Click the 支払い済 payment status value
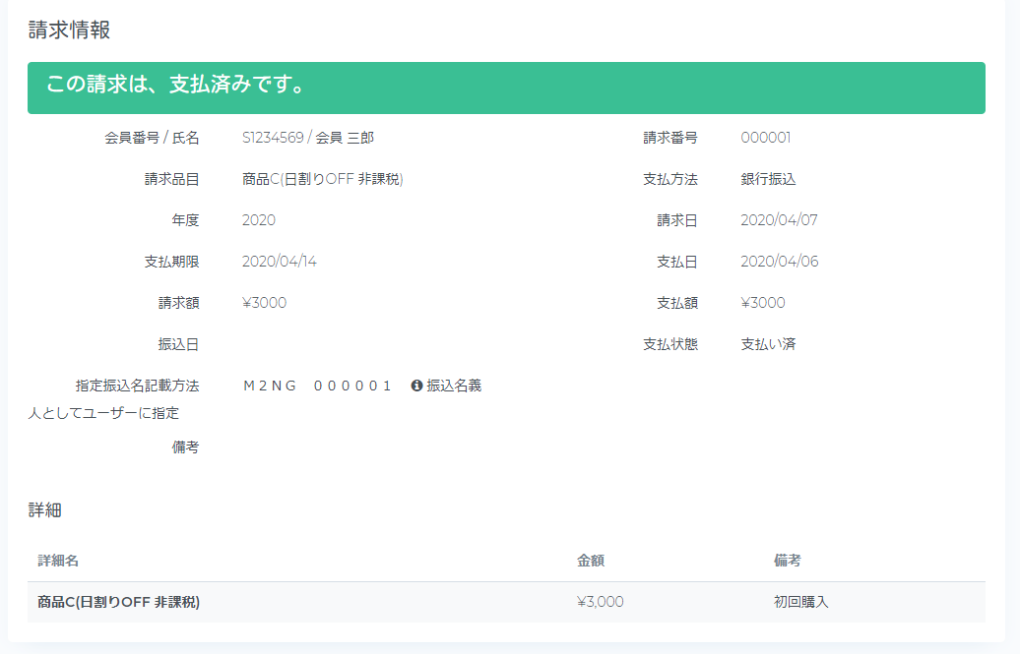The image size is (1020, 654). point(768,344)
